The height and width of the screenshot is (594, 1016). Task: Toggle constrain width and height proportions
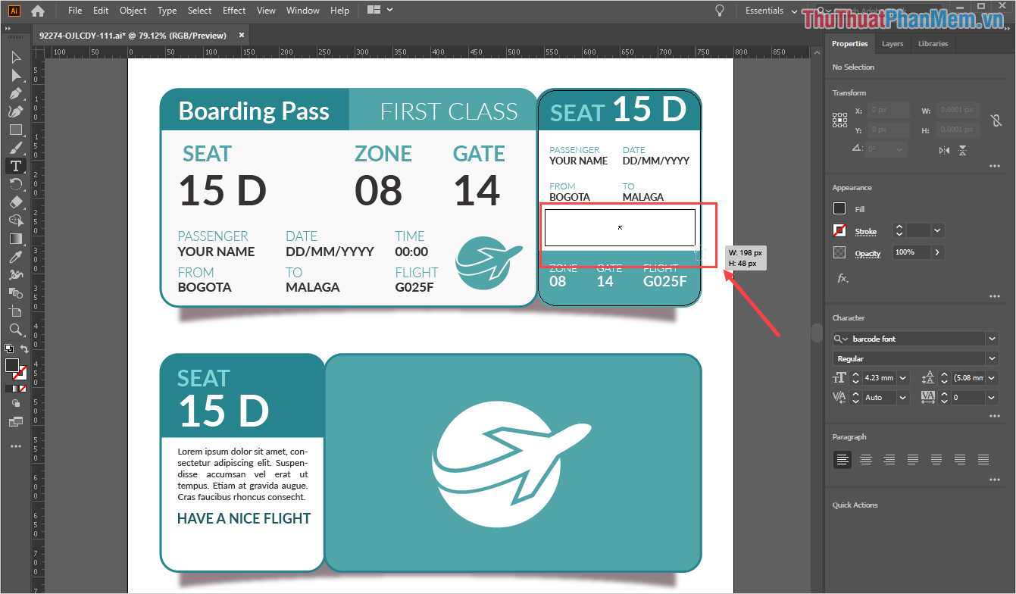tap(996, 120)
